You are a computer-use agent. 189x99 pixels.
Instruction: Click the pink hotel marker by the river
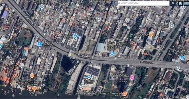pyautogui.click(x=132, y=77)
